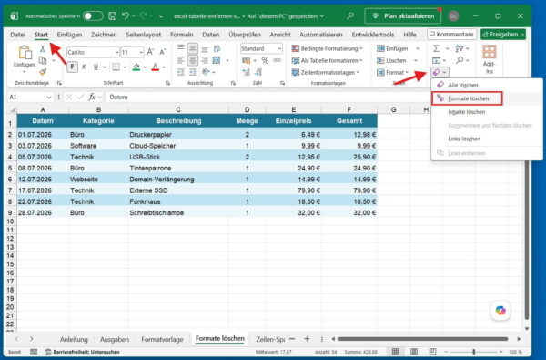Open the title bar search magnifier

click(350, 15)
